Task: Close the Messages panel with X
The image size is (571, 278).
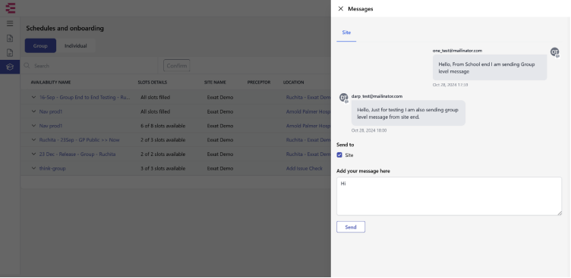Action: (340, 9)
